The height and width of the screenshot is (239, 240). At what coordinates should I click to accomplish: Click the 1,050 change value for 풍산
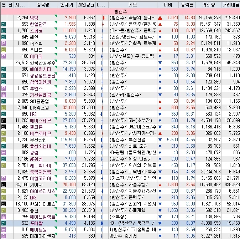[172, 210]
